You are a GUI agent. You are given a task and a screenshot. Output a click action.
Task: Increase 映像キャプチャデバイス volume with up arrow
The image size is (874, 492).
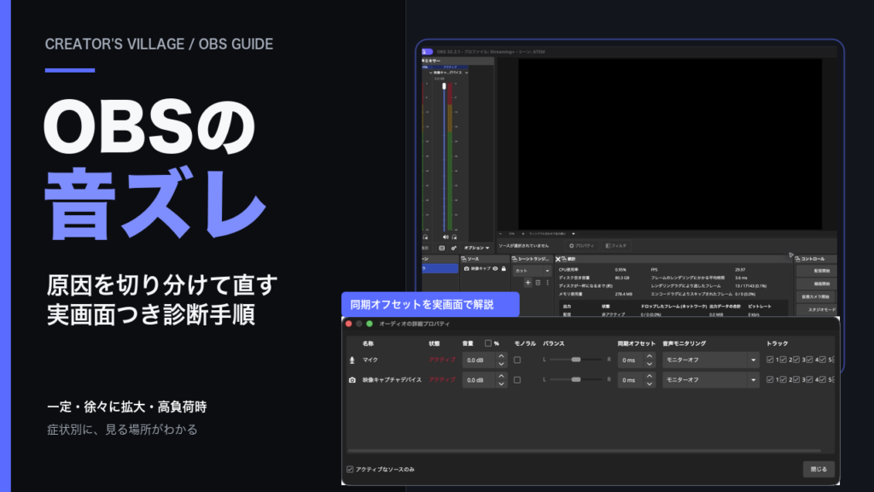coord(501,376)
